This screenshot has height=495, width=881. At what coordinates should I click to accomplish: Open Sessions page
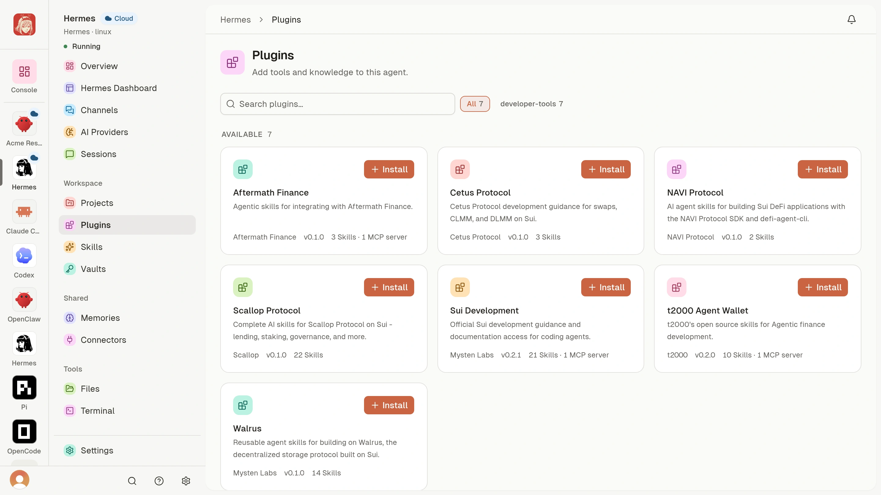click(127, 154)
